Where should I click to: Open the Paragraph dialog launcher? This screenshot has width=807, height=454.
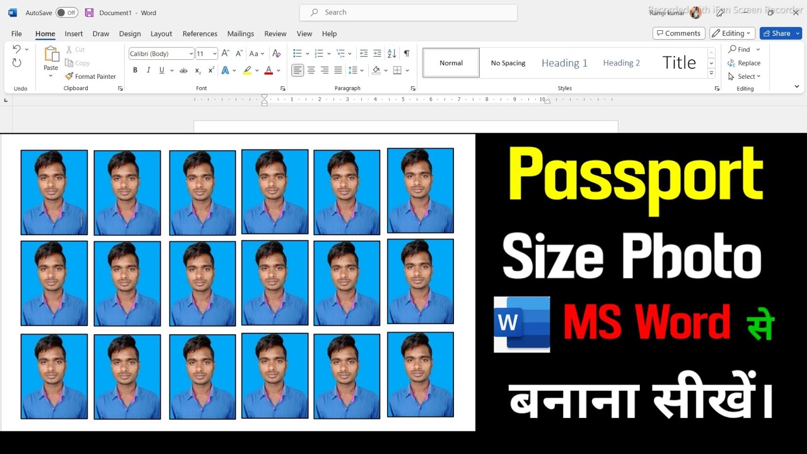pos(413,89)
